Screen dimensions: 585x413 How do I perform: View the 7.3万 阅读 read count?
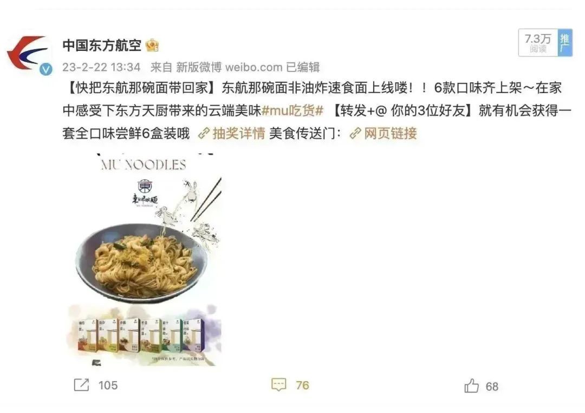[538, 43]
